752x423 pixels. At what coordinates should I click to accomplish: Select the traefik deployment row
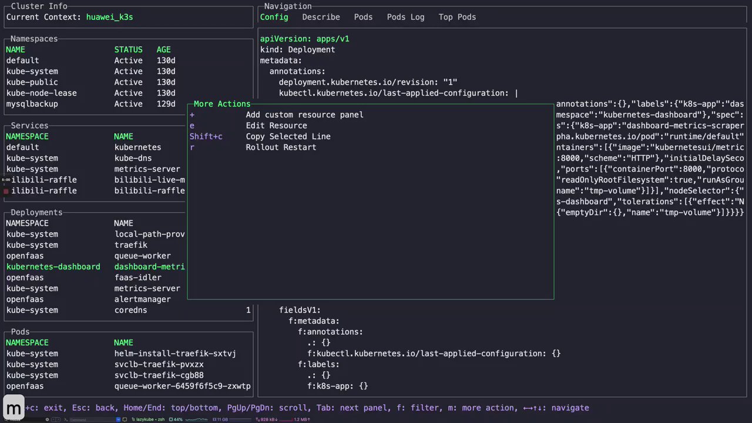130,245
